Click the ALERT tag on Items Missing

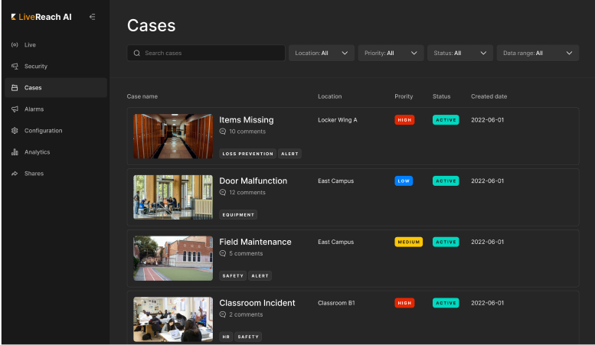[x=290, y=154]
